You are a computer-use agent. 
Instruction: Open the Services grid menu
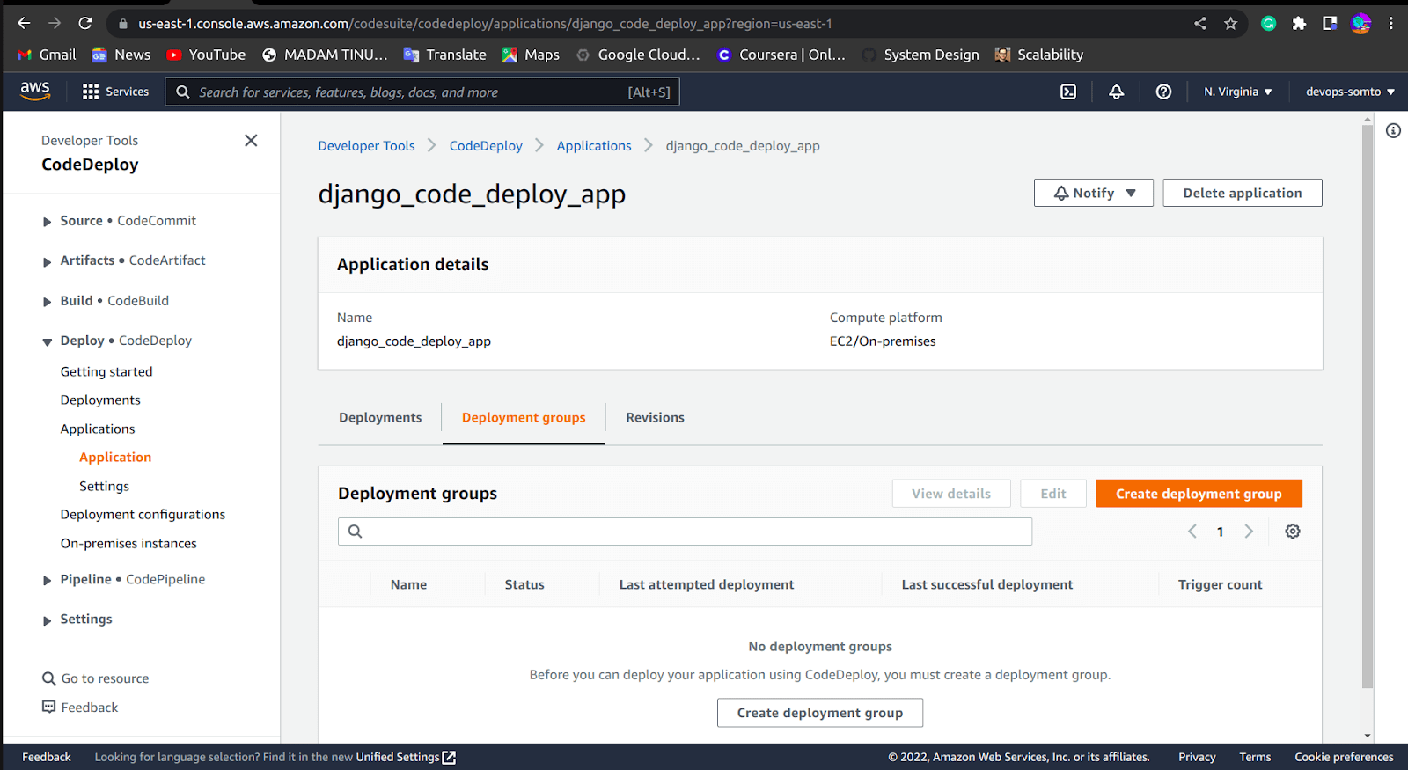(115, 92)
